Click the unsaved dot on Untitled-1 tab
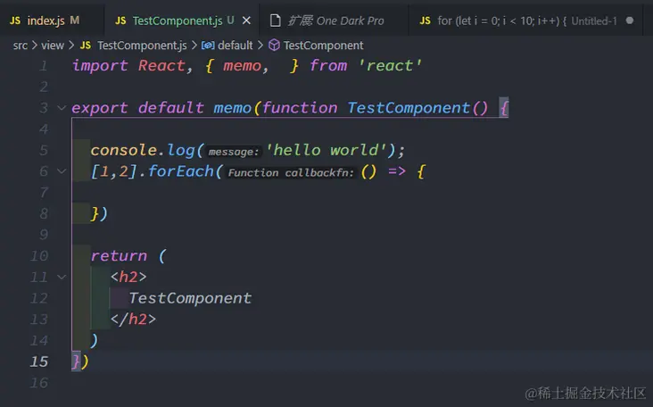This screenshot has width=653, height=407. click(x=630, y=21)
